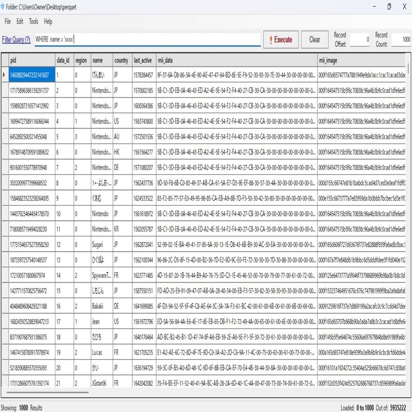
Task: Click the Out of 5935222 status text
Action: click(x=391, y=407)
